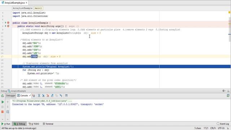Click on obj.add("MAC") line

[31, 43]
